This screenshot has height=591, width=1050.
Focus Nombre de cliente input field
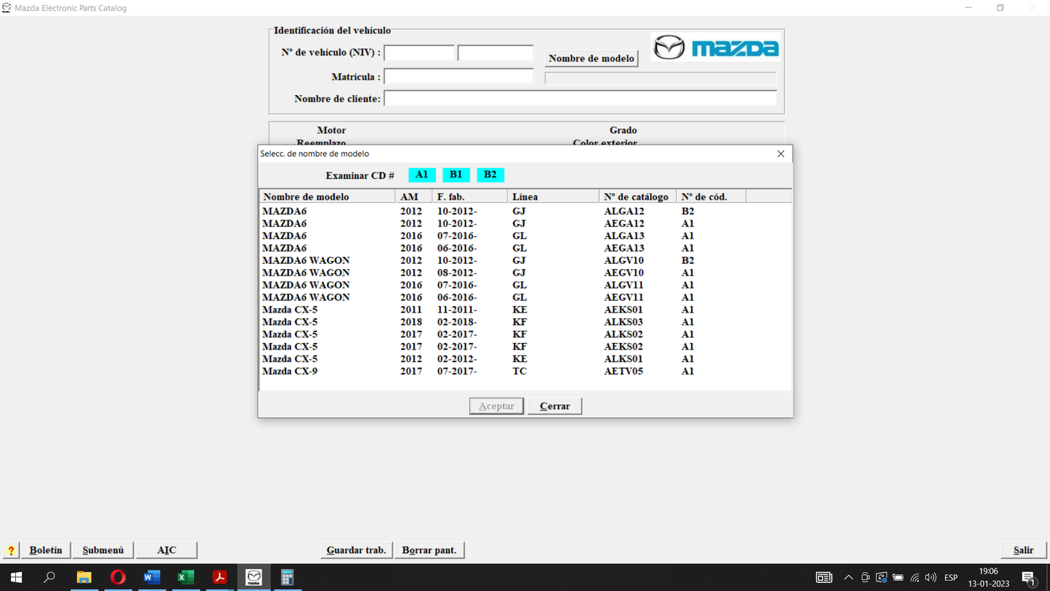pos(580,98)
